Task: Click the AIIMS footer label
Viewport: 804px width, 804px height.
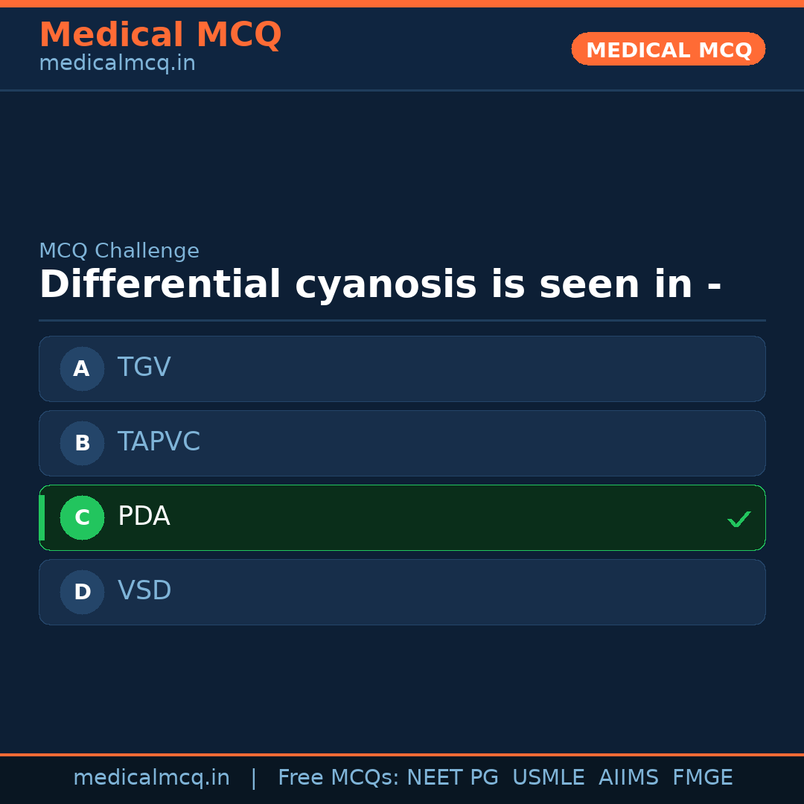Action: pos(629,777)
